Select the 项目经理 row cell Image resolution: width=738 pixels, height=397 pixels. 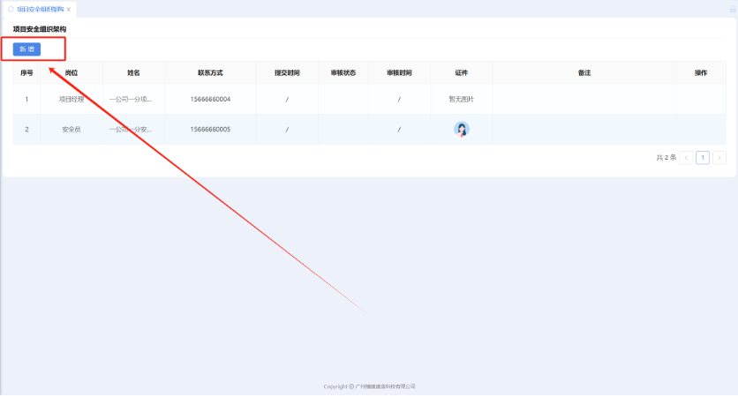coord(72,99)
